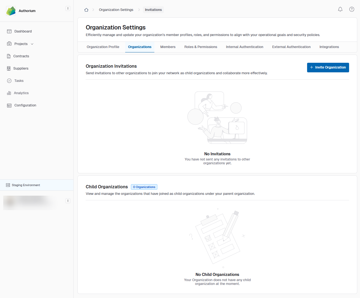This screenshot has width=360, height=298.
Task: Open the notifications bell
Action: pos(340,9)
